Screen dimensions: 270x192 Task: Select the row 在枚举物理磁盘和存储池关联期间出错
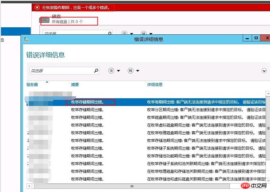(146, 171)
